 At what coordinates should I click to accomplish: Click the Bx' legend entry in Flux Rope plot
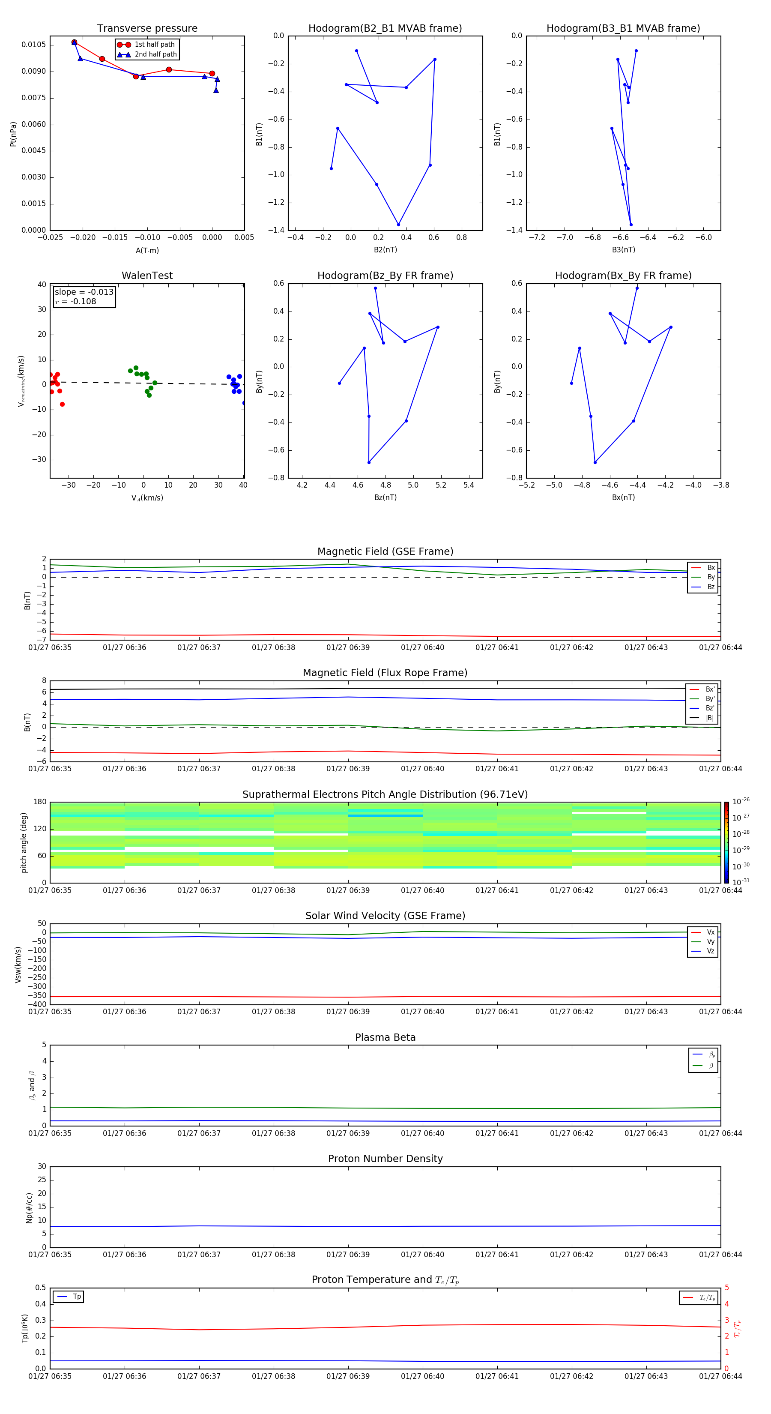pyautogui.click(x=702, y=689)
